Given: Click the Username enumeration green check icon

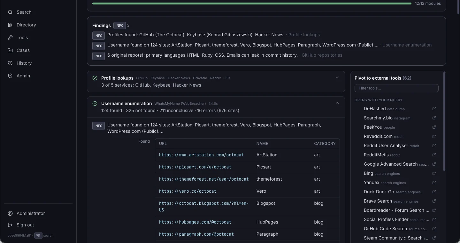Looking at the screenshot, I should click(95, 104).
